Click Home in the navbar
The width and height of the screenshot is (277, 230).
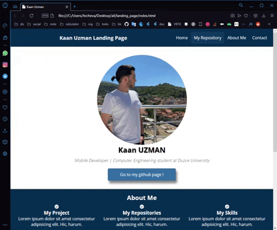pyautogui.click(x=182, y=38)
